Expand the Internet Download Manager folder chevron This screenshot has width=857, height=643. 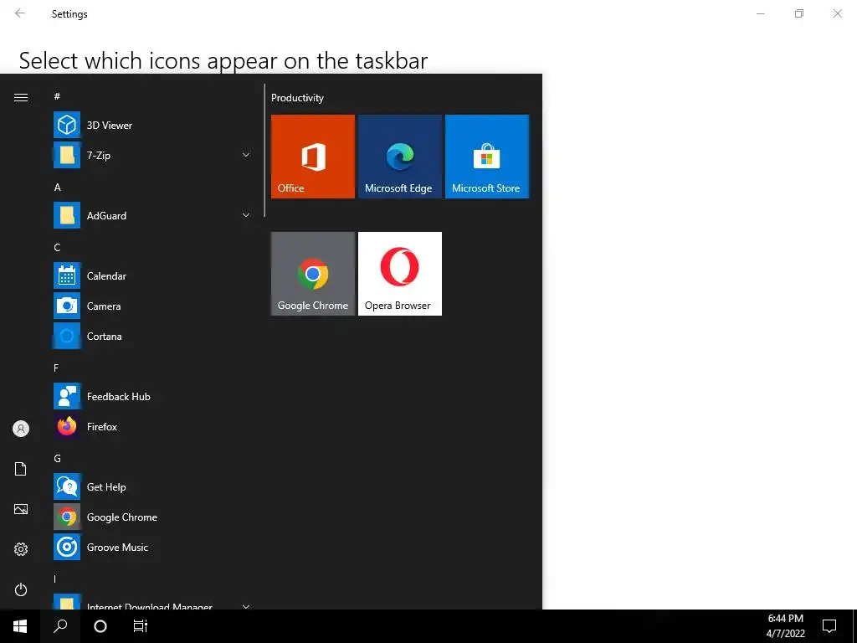[x=246, y=606]
